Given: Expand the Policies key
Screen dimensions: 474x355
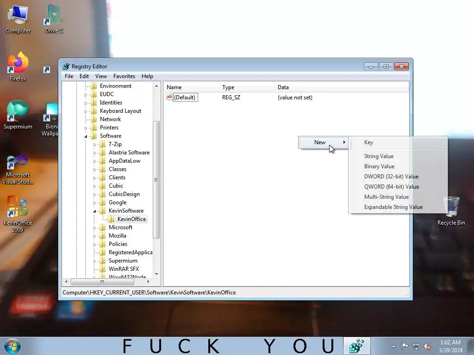Looking at the screenshot, I should [x=94, y=245].
